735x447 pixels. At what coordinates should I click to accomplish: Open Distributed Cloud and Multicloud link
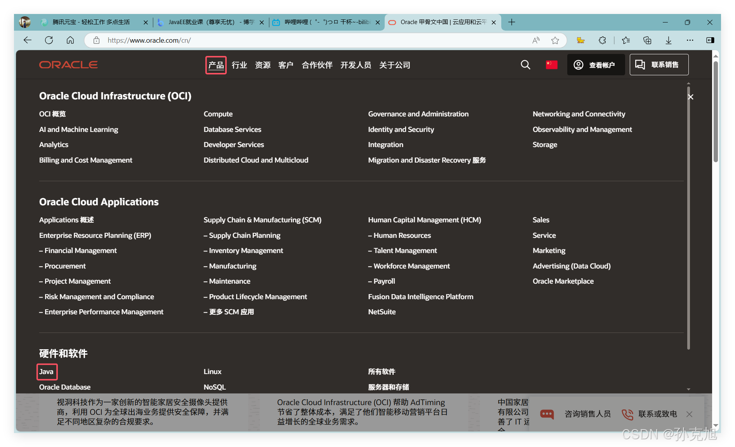tap(256, 160)
